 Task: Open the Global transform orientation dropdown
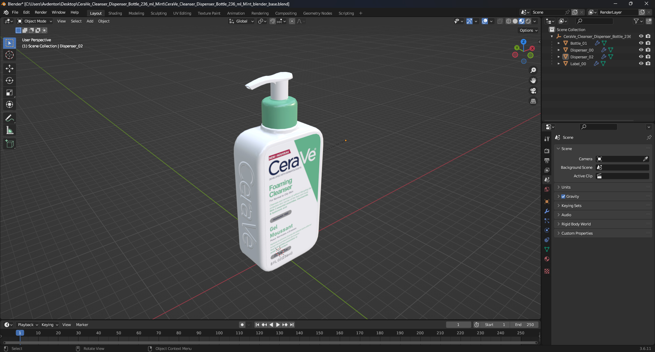242,21
